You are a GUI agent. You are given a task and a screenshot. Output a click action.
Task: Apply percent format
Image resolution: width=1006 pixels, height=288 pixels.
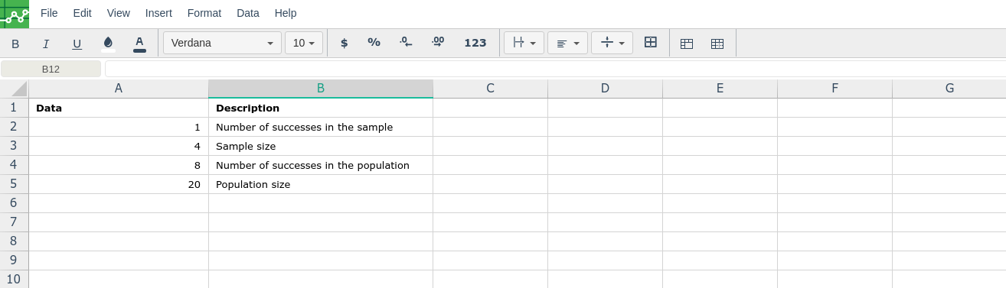pyautogui.click(x=374, y=43)
